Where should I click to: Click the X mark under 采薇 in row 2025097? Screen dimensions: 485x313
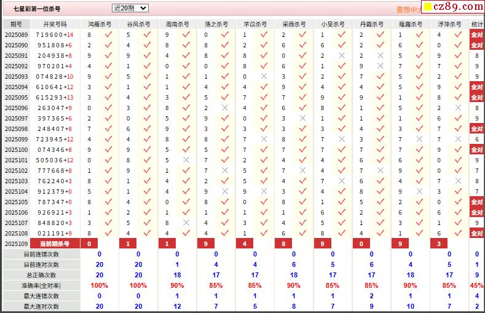coord(302,118)
